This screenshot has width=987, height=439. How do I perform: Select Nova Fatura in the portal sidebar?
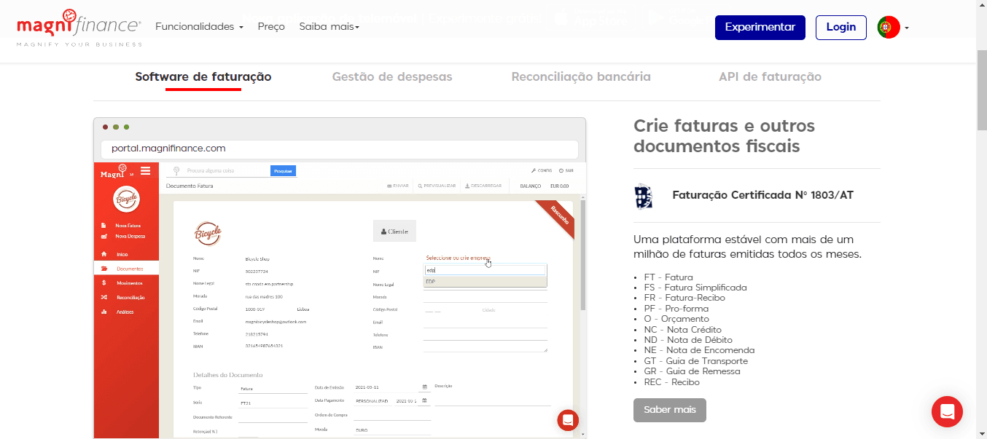[x=127, y=226]
